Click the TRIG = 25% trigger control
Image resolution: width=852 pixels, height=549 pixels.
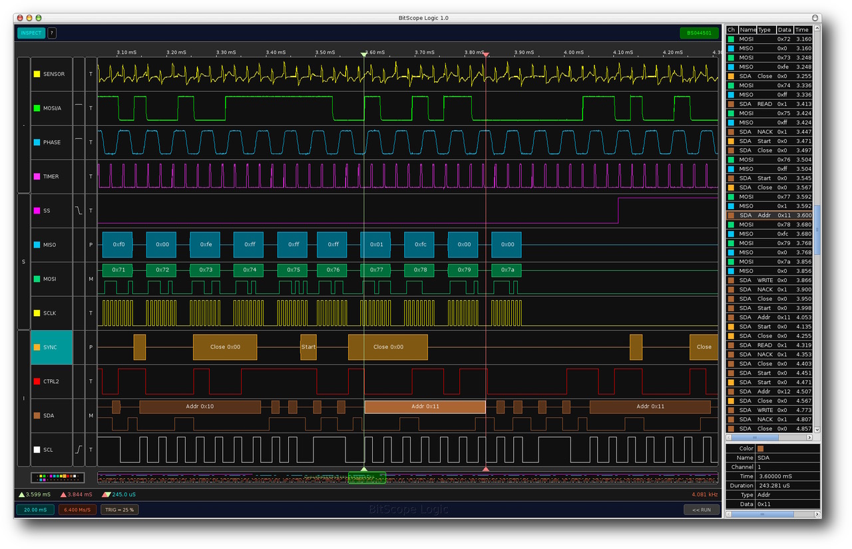tap(118, 509)
